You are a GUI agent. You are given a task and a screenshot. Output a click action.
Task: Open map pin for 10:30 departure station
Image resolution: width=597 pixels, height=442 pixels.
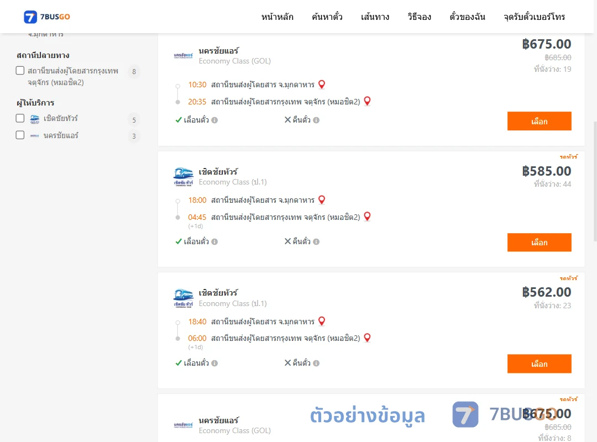(x=322, y=84)
